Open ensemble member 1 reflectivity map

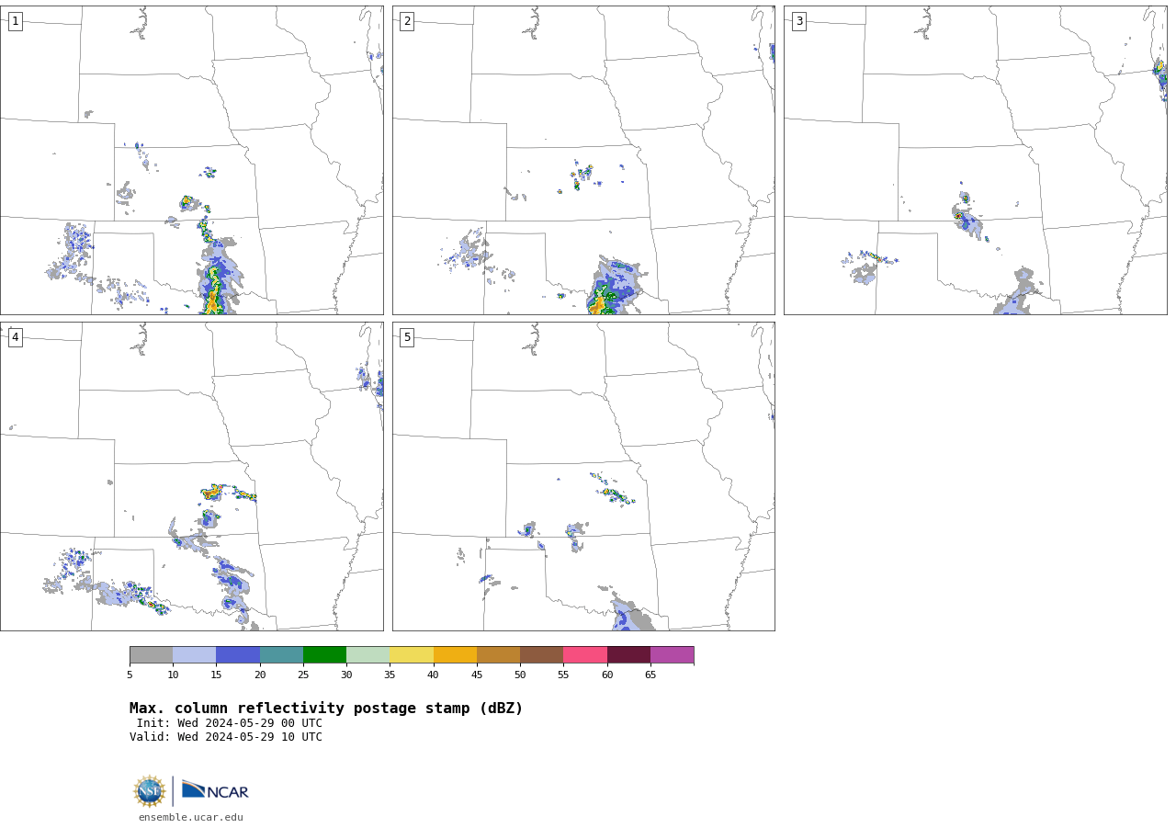point(191,160)
